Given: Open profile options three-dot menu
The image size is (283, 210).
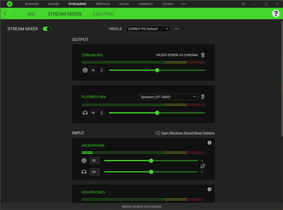Looking at the screenshot, I should tap(177, 29).
